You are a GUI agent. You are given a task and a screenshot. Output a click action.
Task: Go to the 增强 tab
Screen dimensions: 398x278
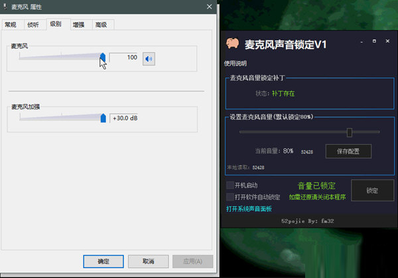pyautogui.click(x=78, y=24)
